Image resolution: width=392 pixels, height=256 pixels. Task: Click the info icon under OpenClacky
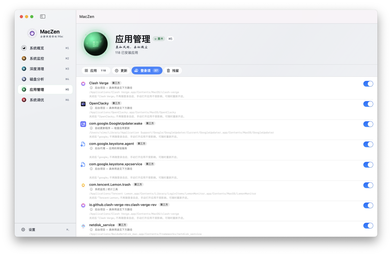pyautogui.click(x=91, y=108)
